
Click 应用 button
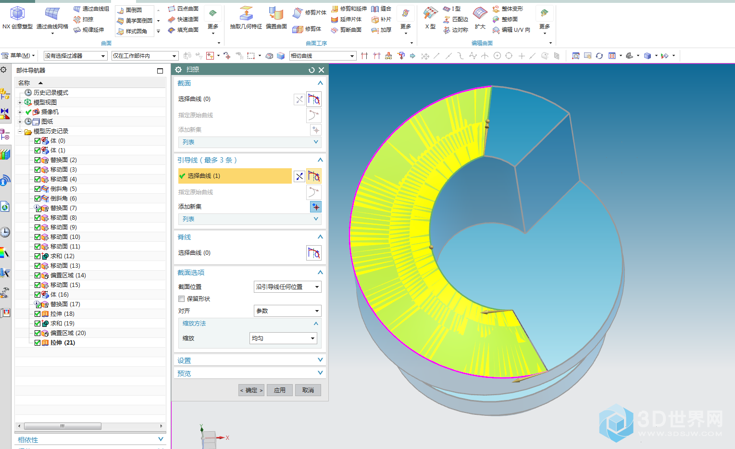click(x=280, y=390)
